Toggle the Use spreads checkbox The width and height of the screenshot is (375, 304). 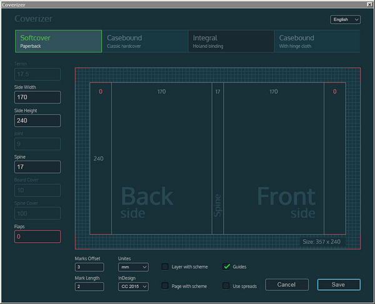[227, 286]
